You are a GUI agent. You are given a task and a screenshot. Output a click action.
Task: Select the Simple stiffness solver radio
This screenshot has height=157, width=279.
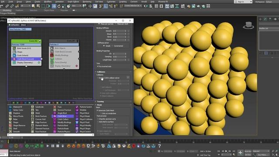pos(104,46)
